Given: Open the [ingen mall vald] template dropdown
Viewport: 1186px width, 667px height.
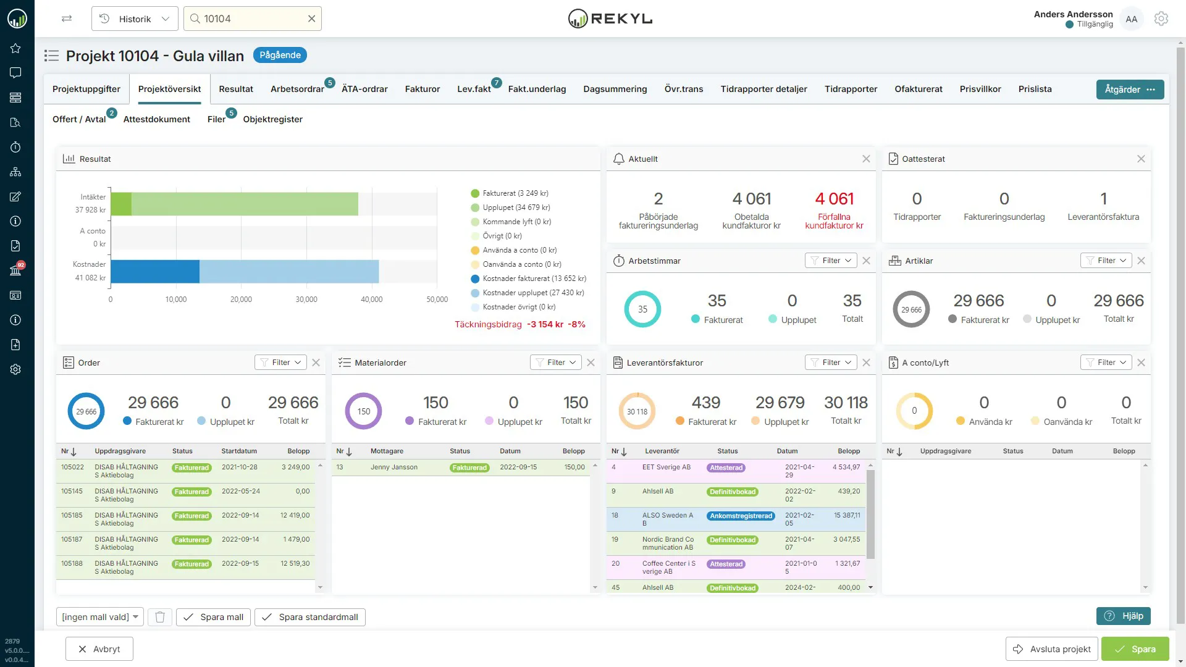Looking at the screenshot, I should pyautogui.click(x=100, y=617).
